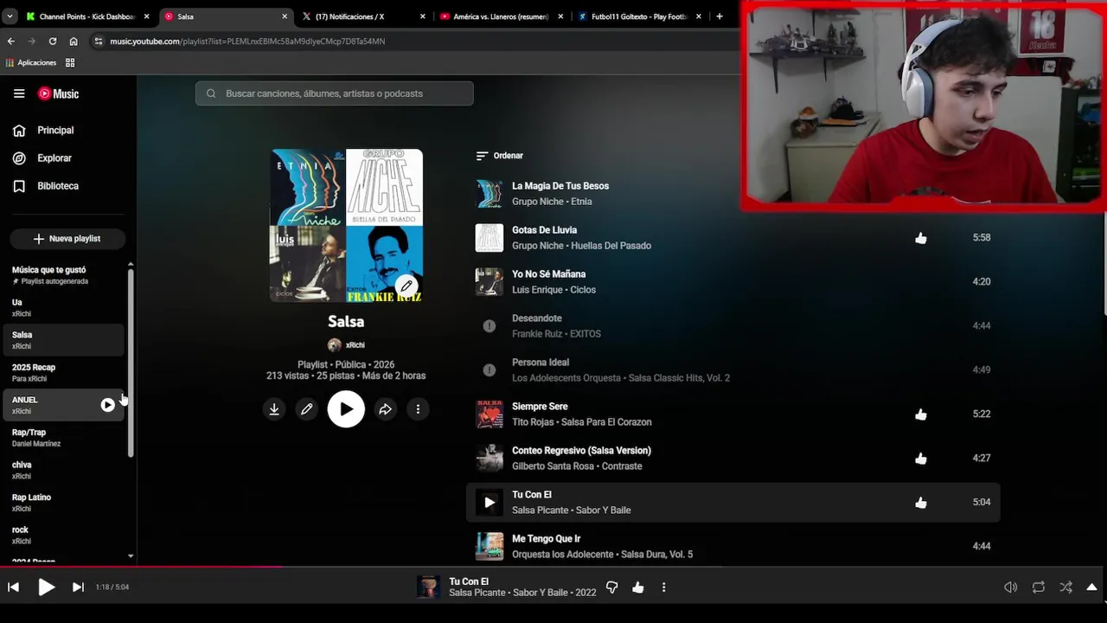Toggle like on Tu Con El row
The image size is (1107, 623).
[x=921, y=503]
